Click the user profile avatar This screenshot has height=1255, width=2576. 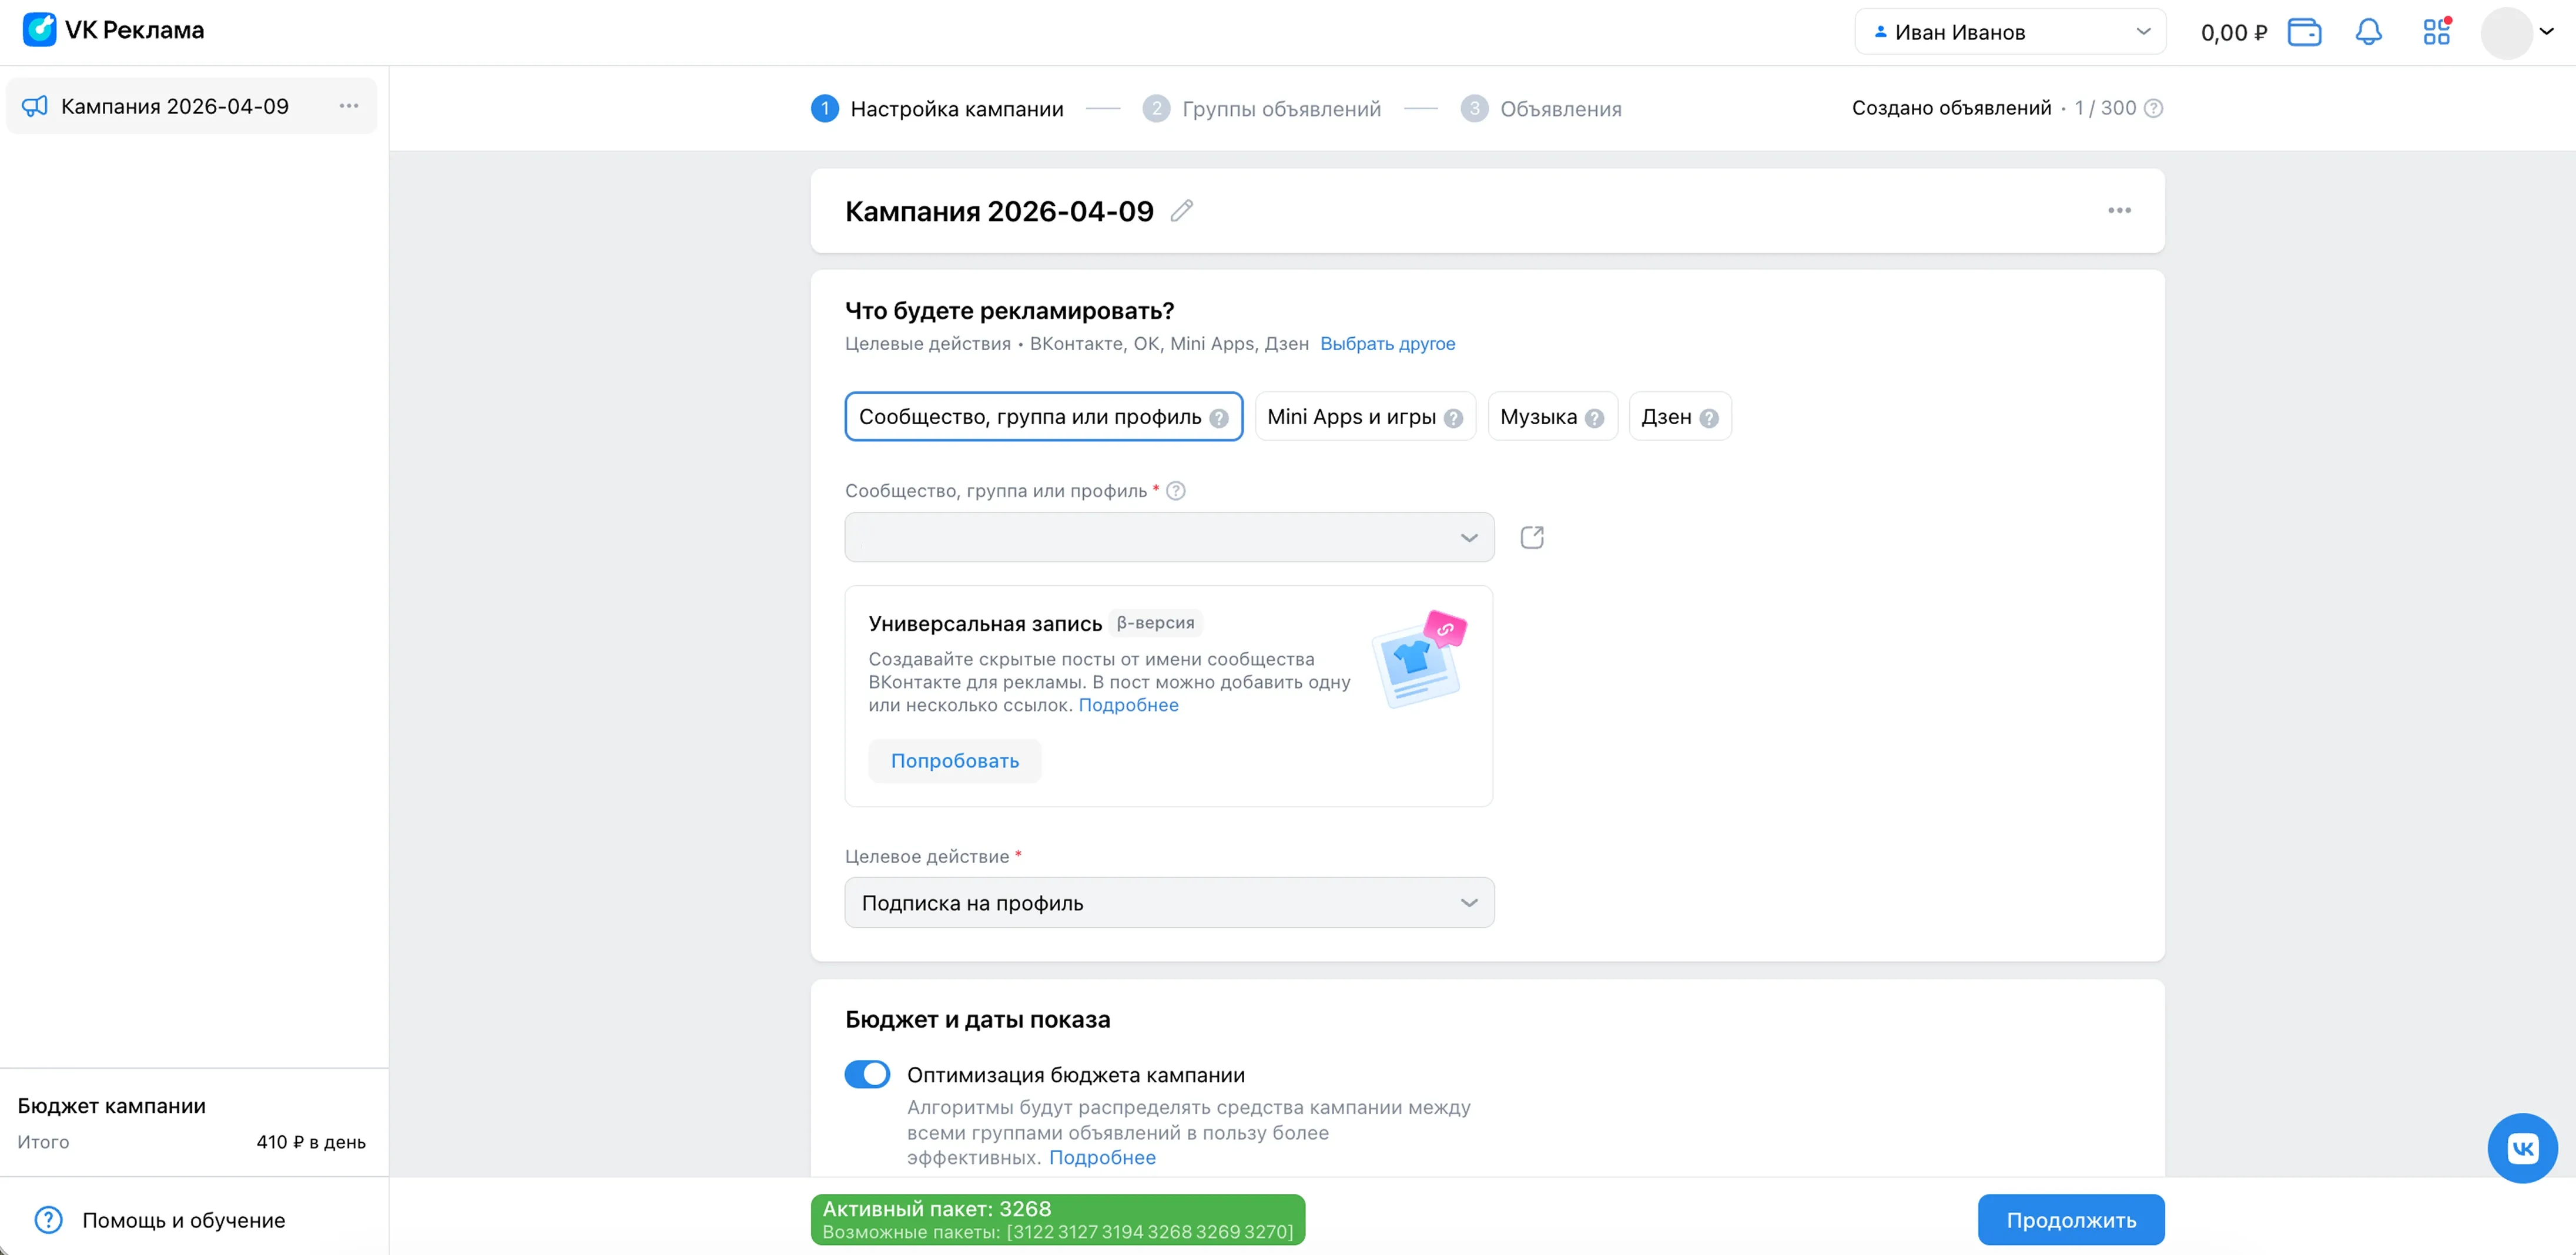[x=2506, y=33]
